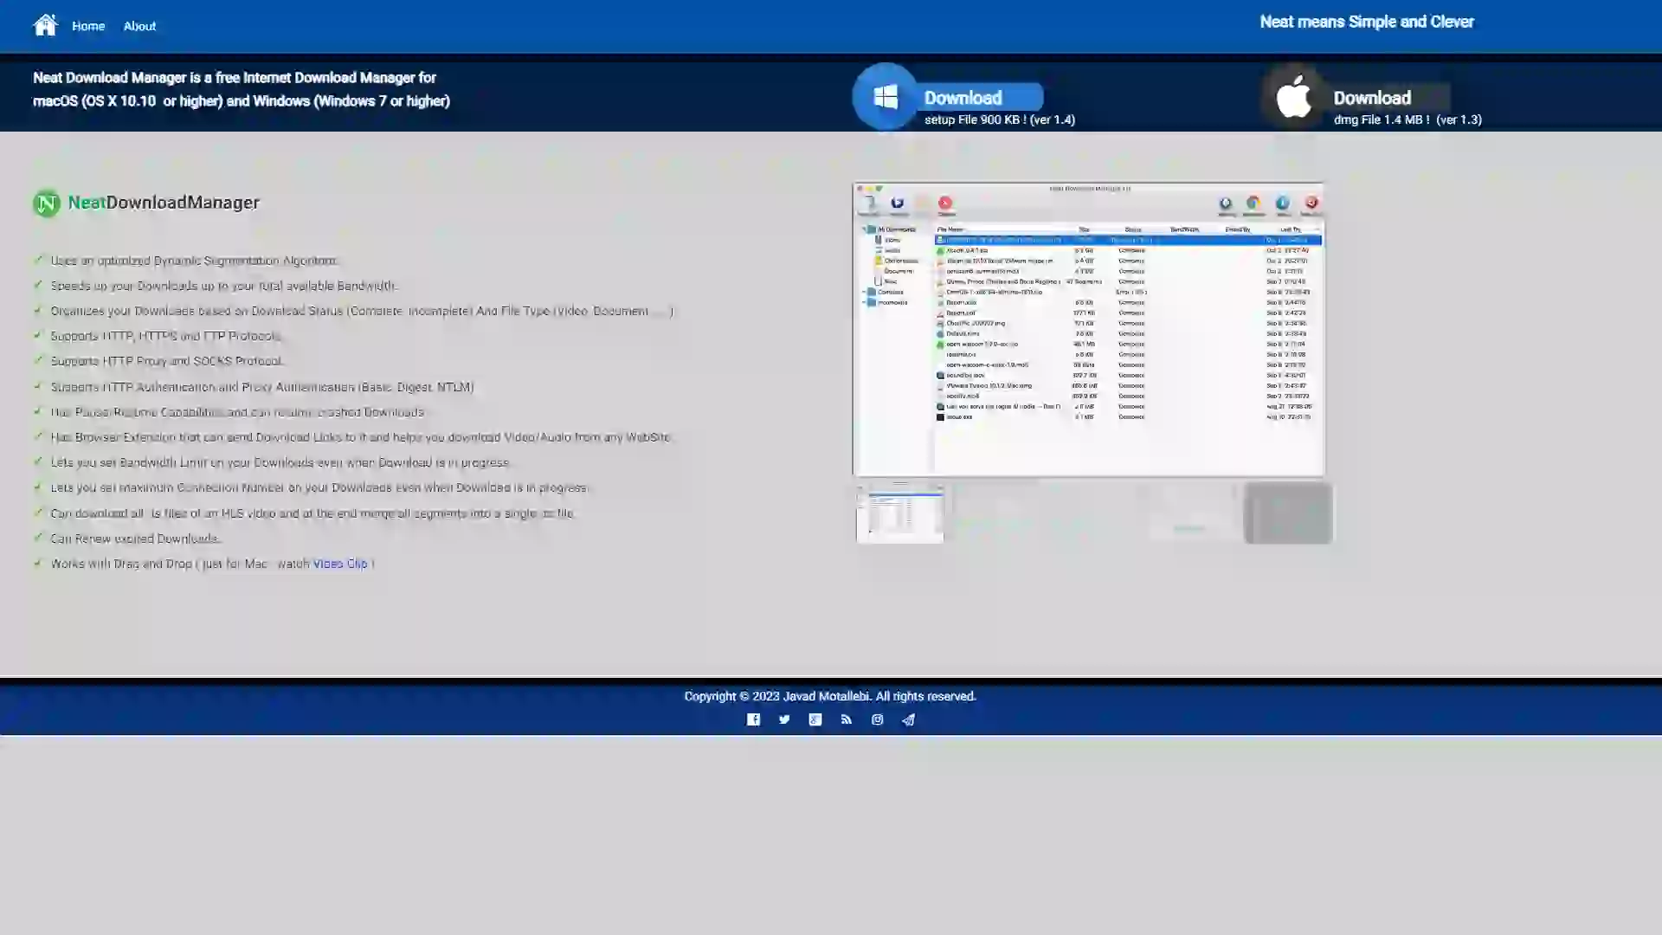Click 'Has Browser Extension' feature line
Viewport: 1662px width, 935px height.
362,437
